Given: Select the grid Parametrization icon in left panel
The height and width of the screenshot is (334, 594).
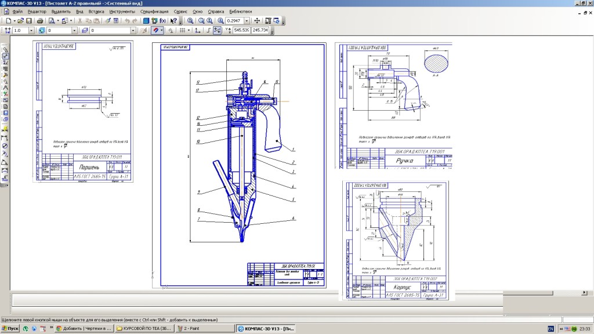Looking at the screenshot, I should (x=5, y=68).
